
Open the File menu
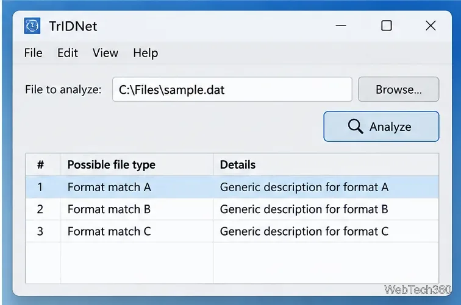click(33, 53)
